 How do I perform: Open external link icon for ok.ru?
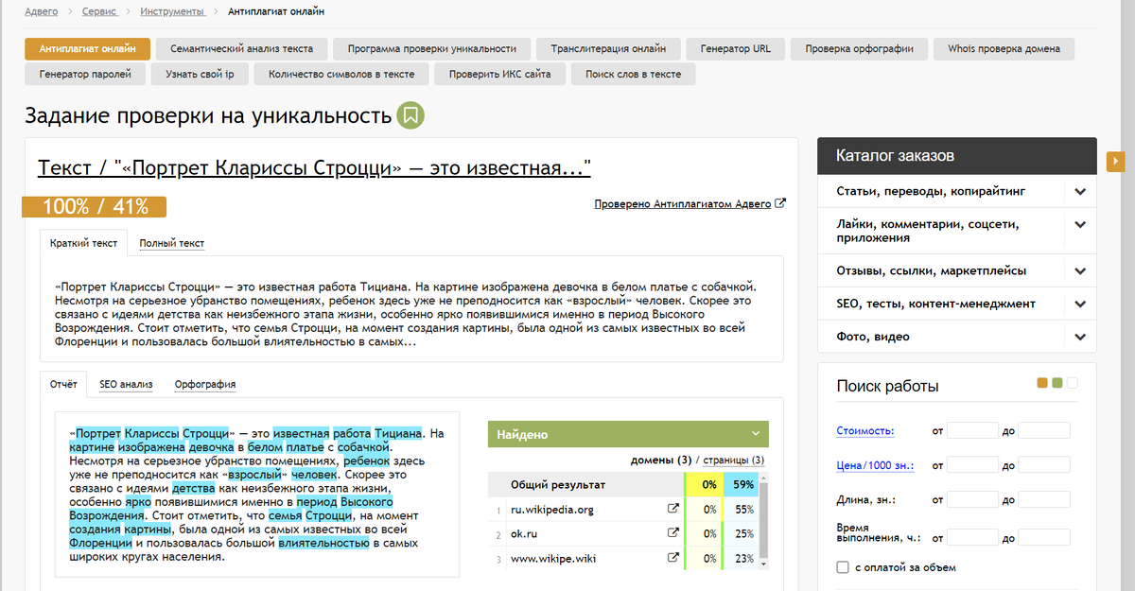(x=673, y=533)
